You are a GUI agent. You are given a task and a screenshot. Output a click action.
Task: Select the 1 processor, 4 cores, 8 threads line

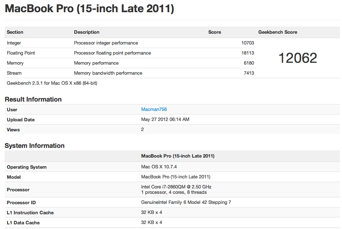[174, 192]
